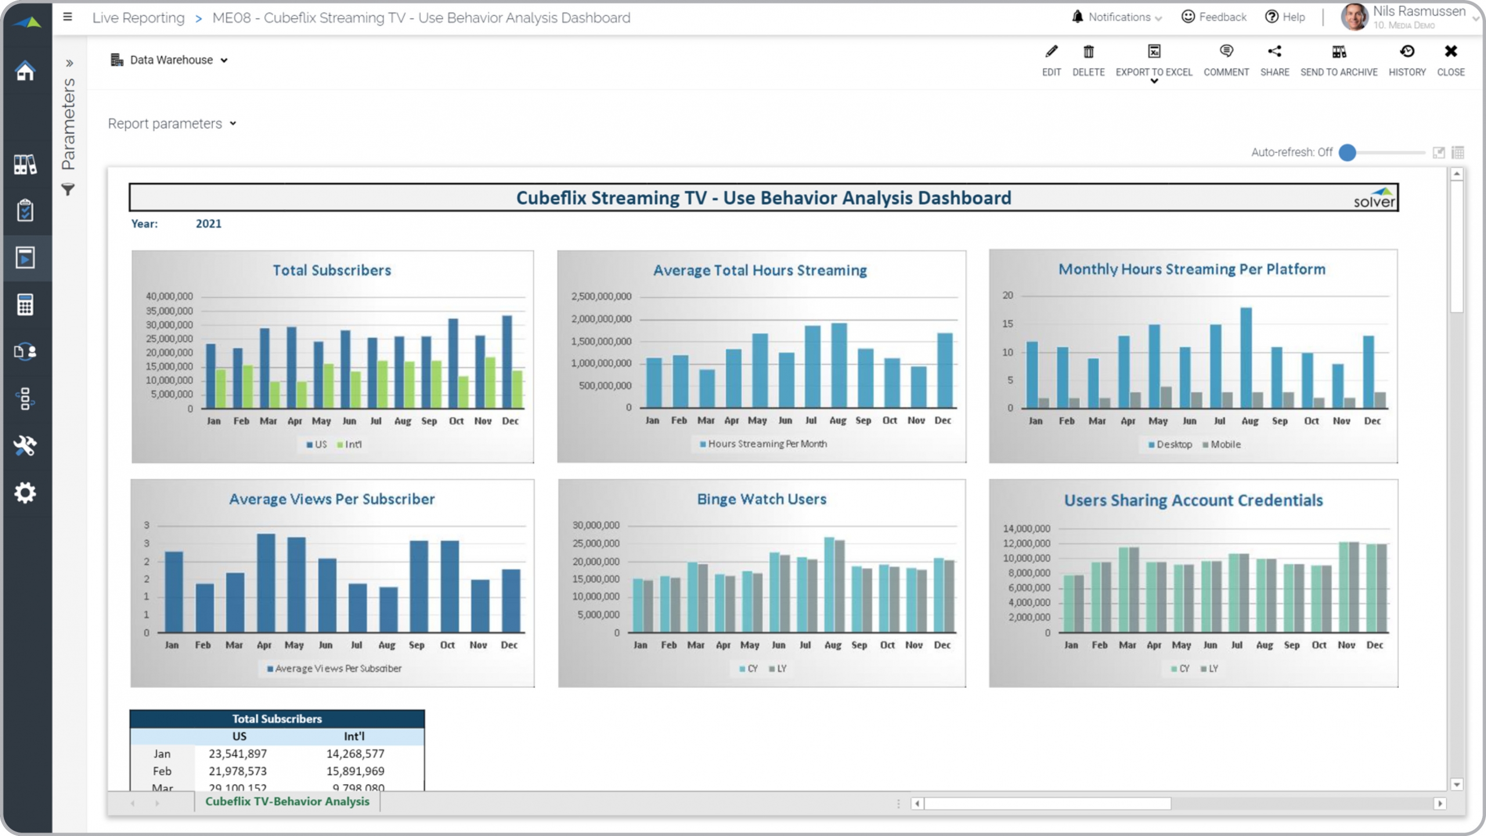Click the Parameters filter funnel icon
Viewport: 1486px width, 836px height.
click(x=68, y=189)
